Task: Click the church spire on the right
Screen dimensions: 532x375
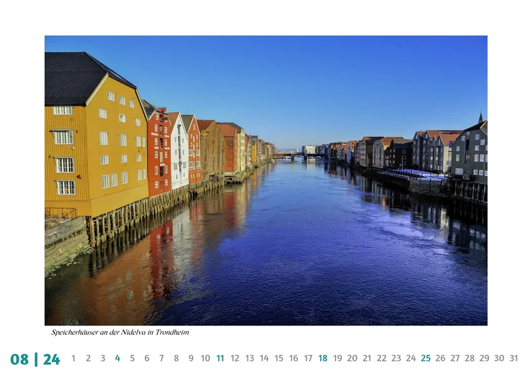Action: click(x=481, y=118)
